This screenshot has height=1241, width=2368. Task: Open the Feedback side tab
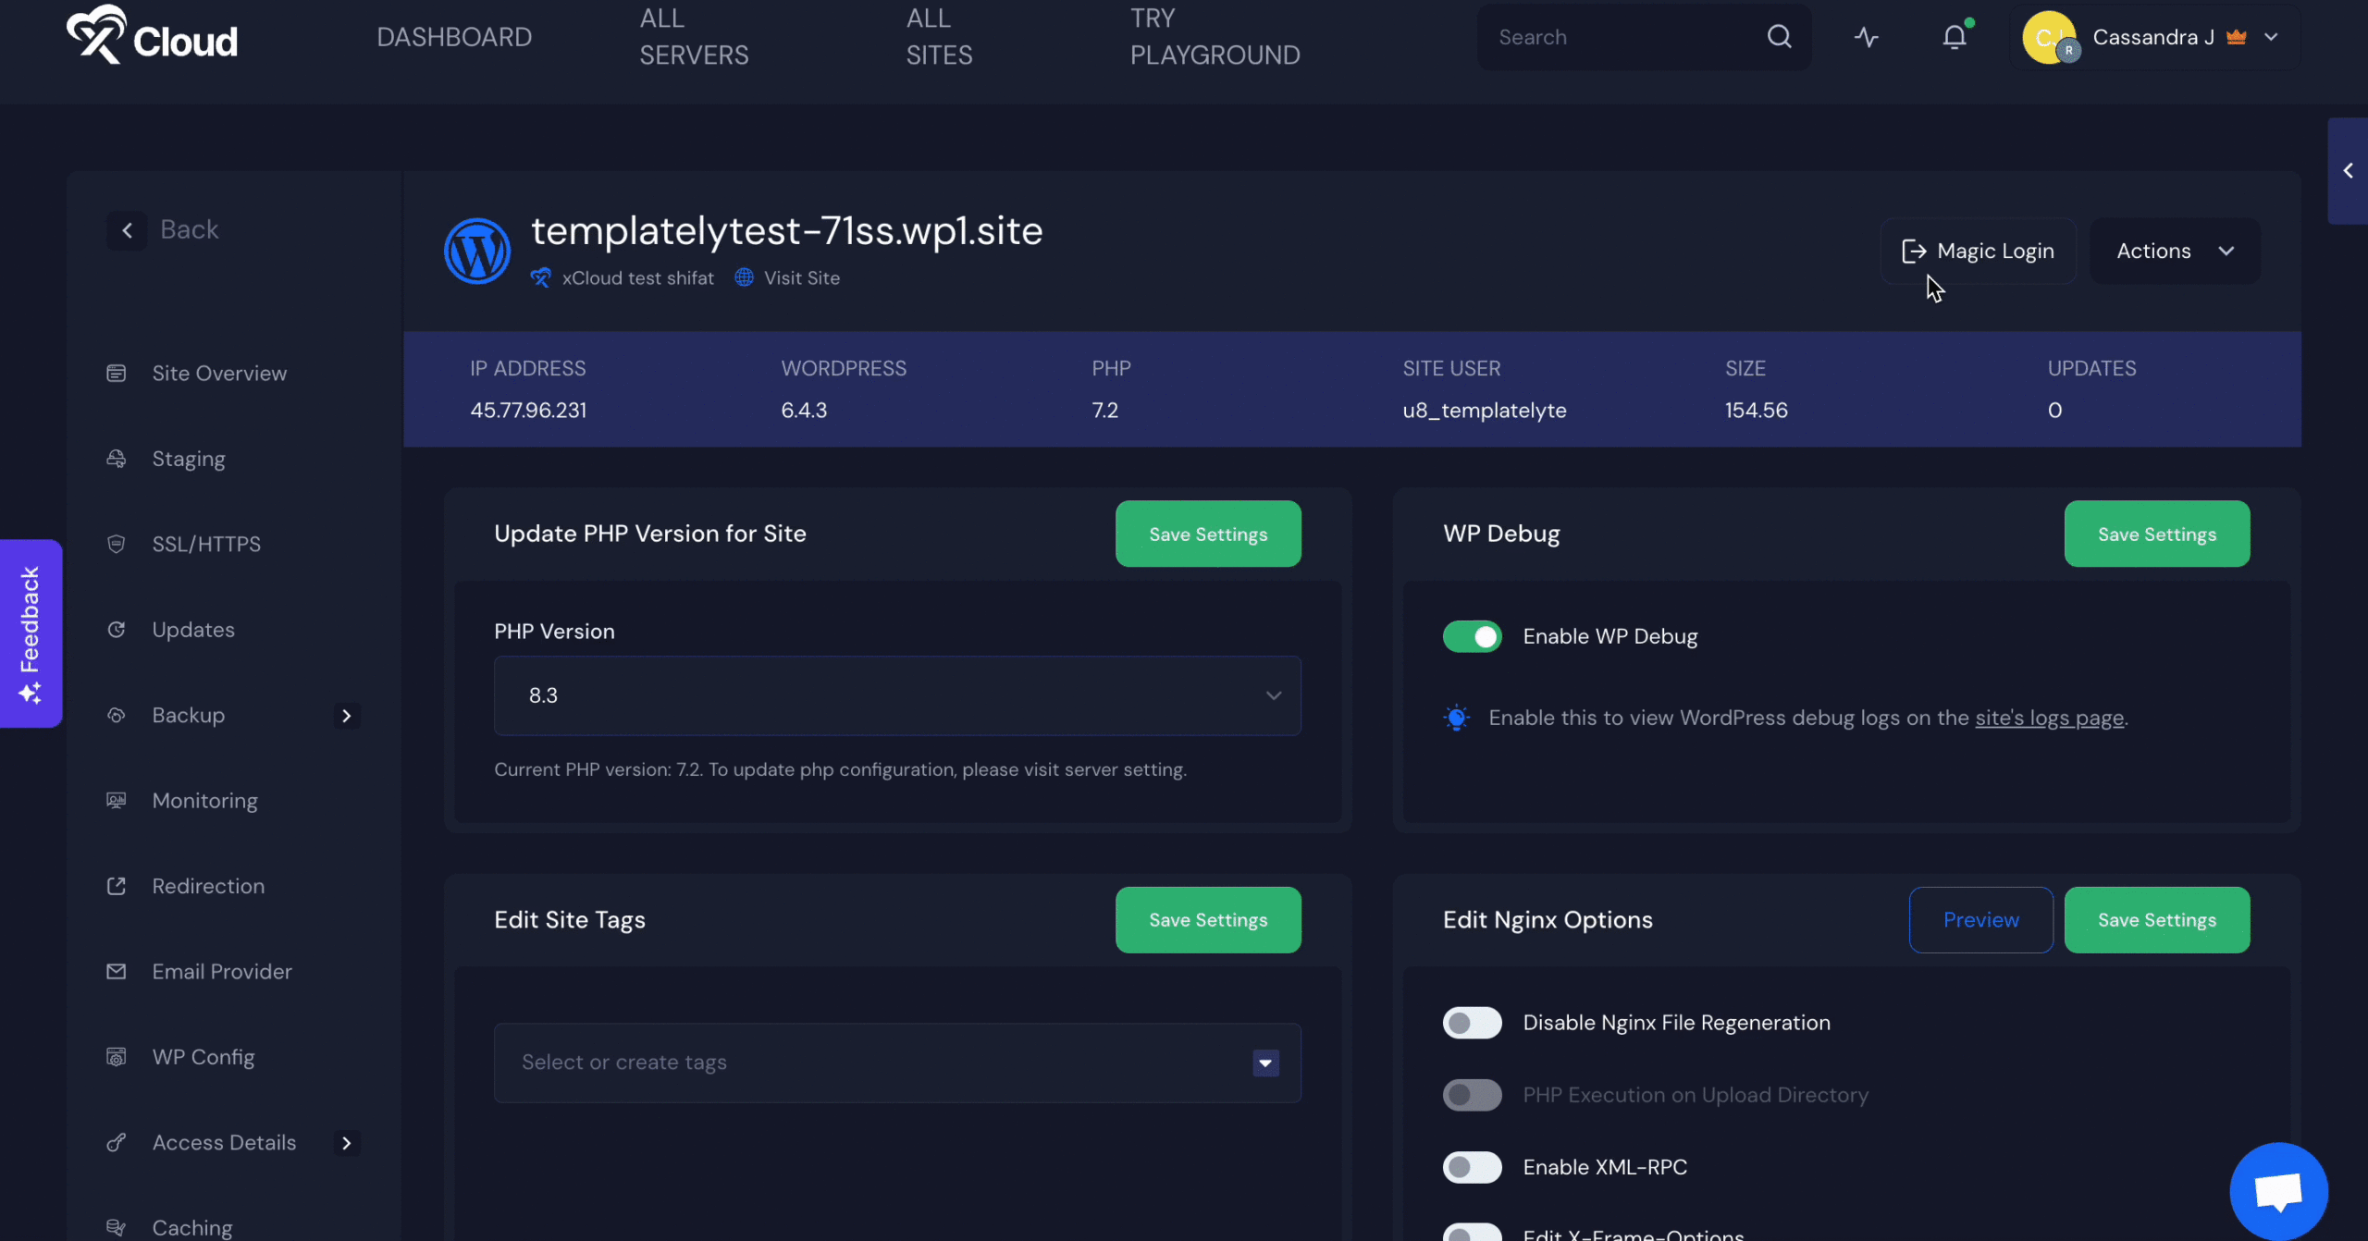31,633
